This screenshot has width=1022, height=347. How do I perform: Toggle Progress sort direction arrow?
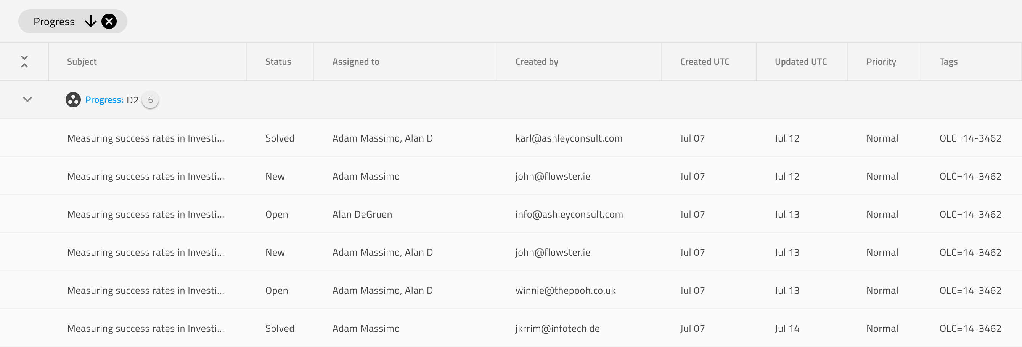click(x=90, y=21)
